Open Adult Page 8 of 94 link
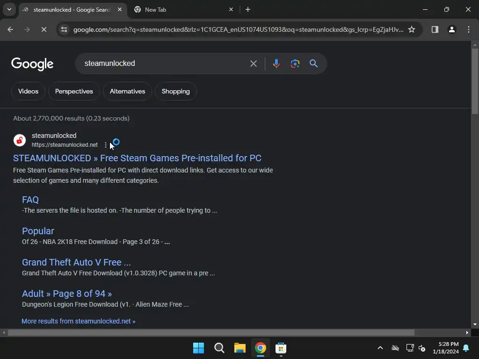479x359 pixels. pos(67,294)
